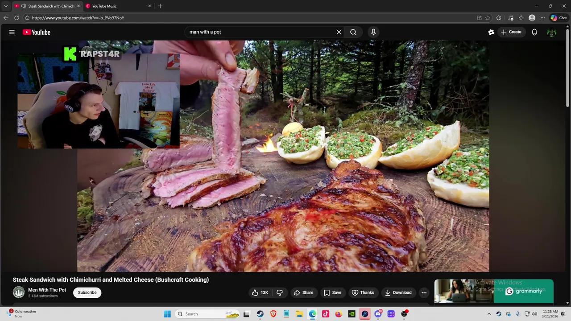Open Steam from the taskbar
This screenshot has height=321, width=571.
tap(260, 314)
